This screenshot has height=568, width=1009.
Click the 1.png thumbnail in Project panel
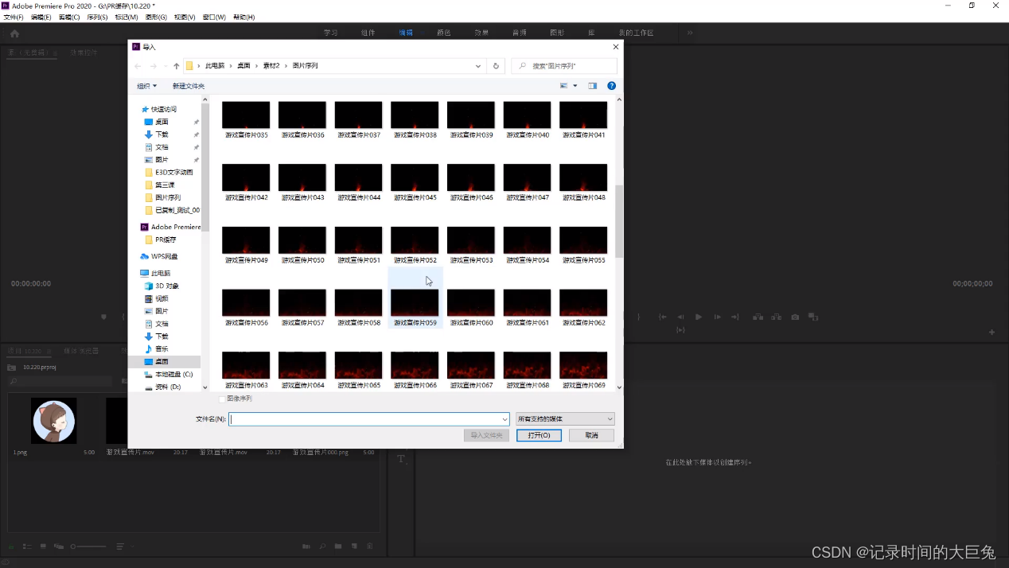(x=54, y=421)
